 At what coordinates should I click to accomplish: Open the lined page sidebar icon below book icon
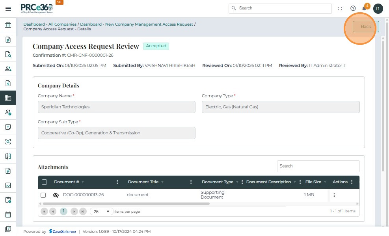click(x=8, y=171)
